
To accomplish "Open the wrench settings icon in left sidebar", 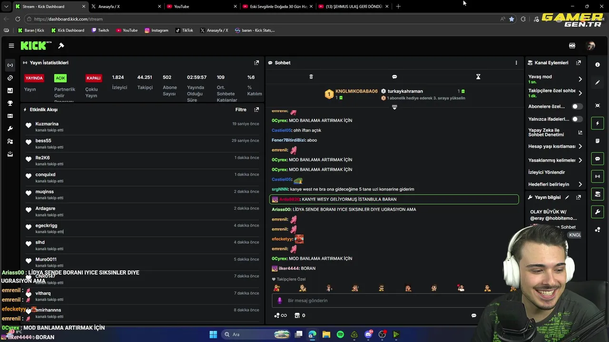I will 10,129.
